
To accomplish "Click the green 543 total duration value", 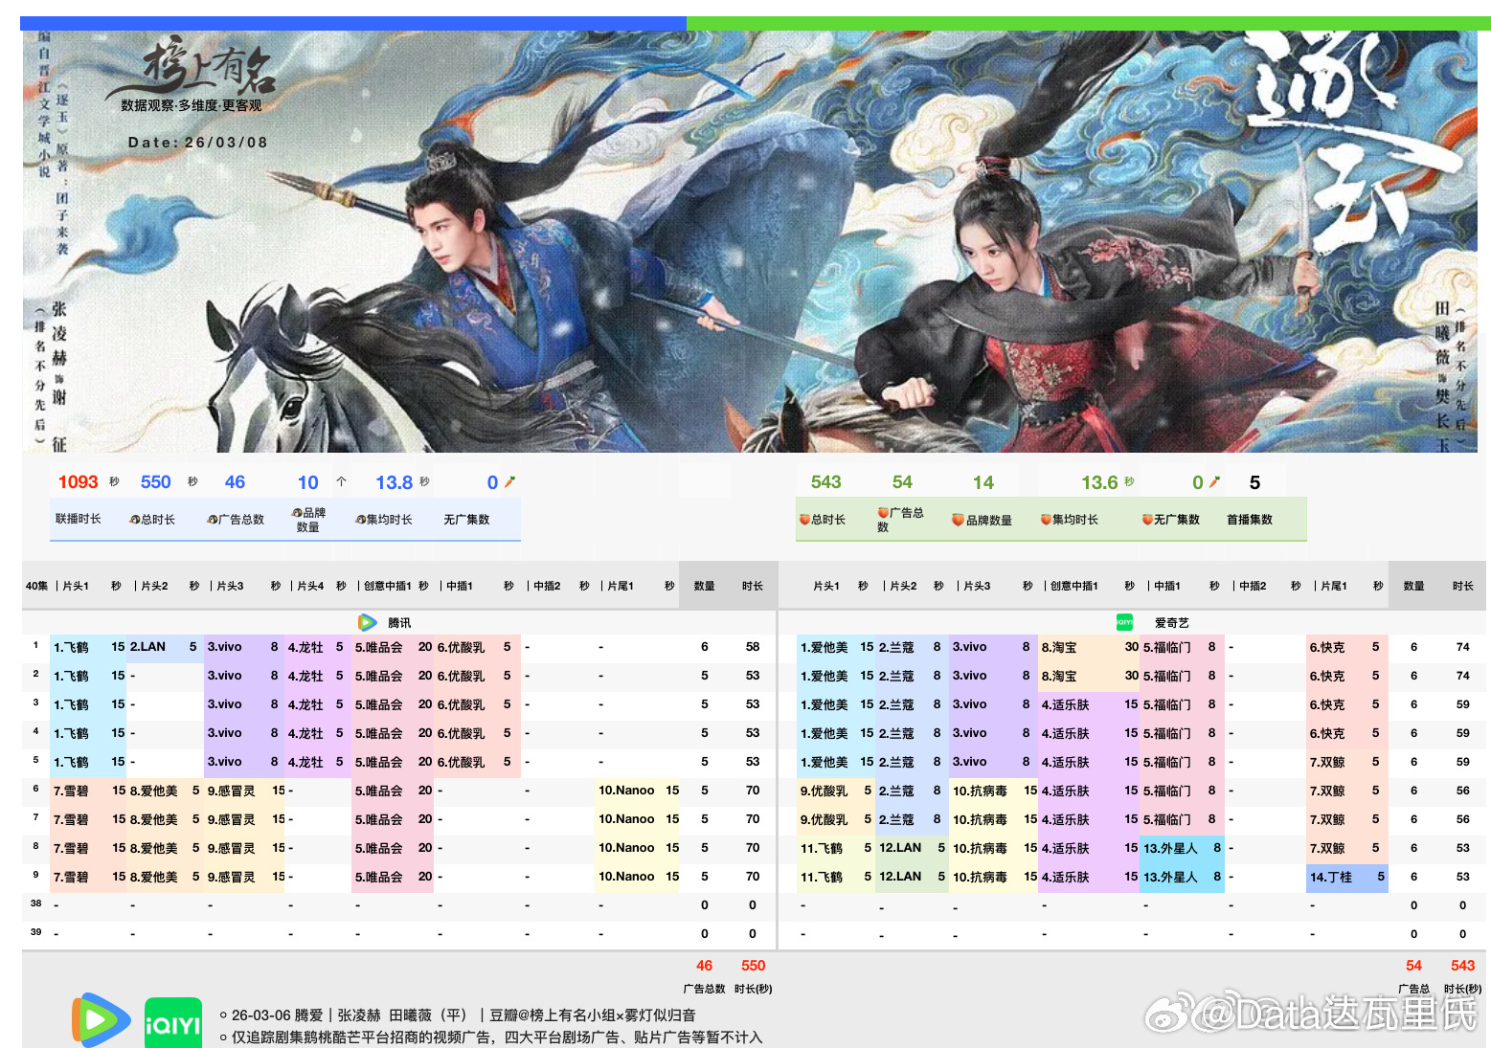I will 825,482.
